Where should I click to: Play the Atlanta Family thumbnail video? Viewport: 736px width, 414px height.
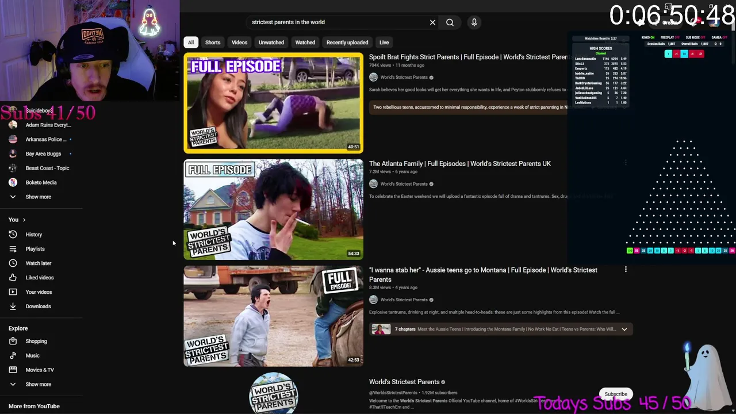(273, 210)
